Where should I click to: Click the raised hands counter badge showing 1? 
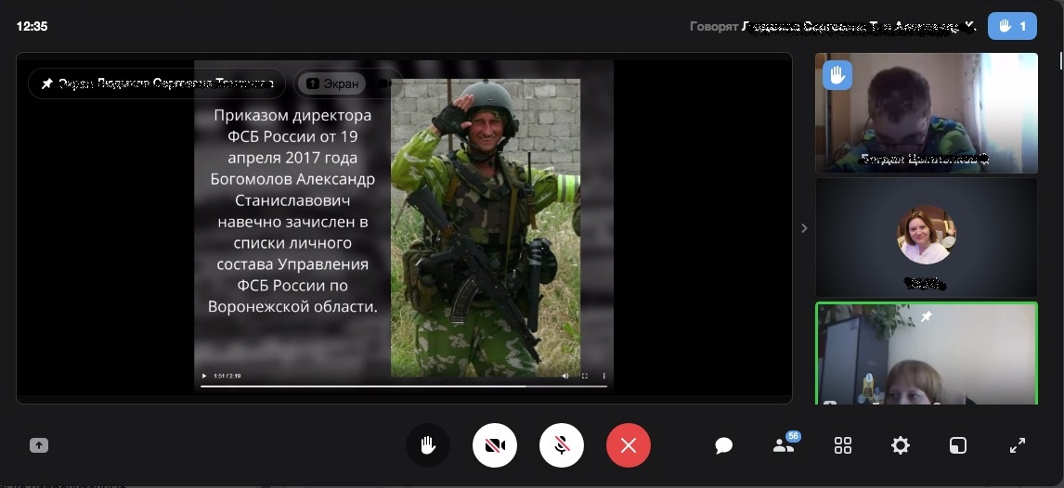pos(1012,26)
